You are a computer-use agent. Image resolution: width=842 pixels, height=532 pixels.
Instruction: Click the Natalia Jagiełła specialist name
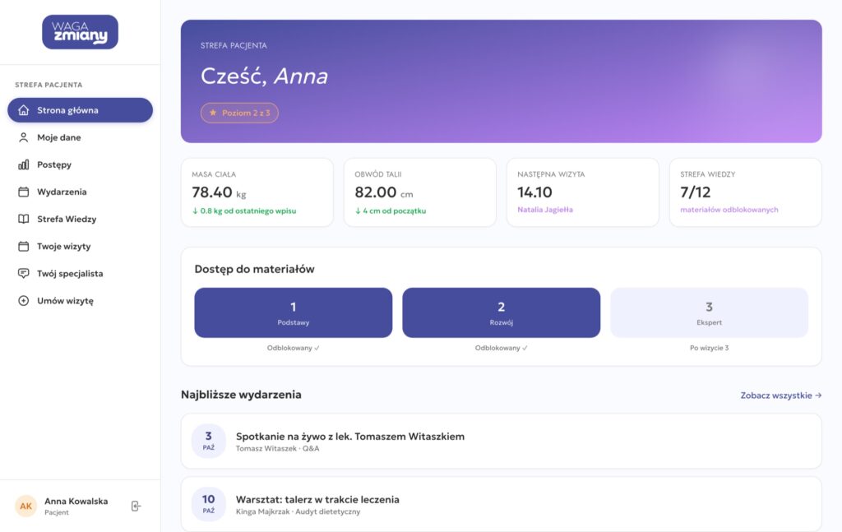coord(545,210)
